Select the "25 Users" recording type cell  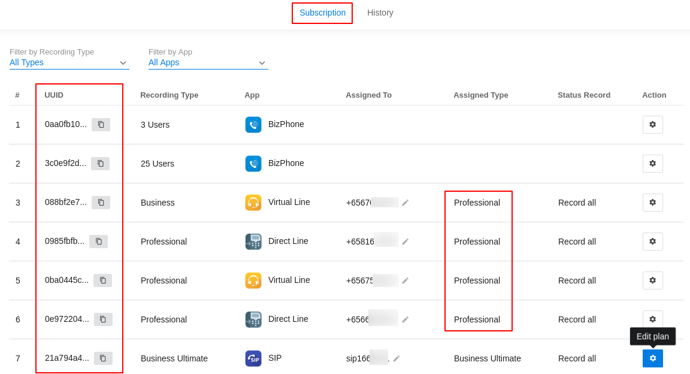click(x=157, y=164)
